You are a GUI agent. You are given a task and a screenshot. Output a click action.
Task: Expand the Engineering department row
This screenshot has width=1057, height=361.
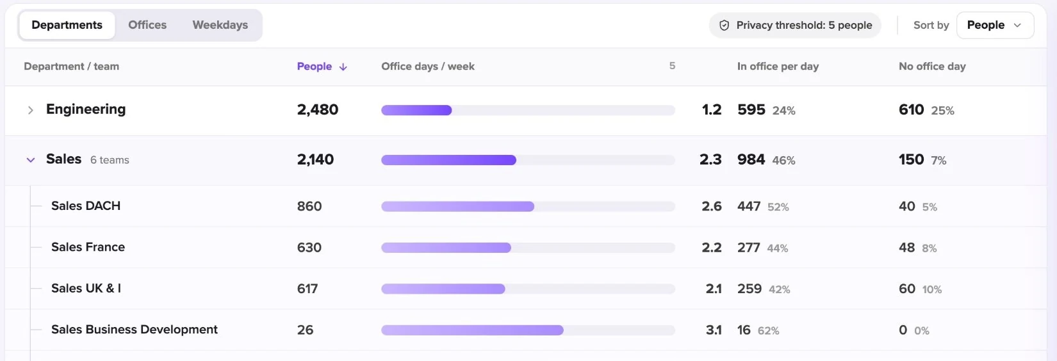30,110
